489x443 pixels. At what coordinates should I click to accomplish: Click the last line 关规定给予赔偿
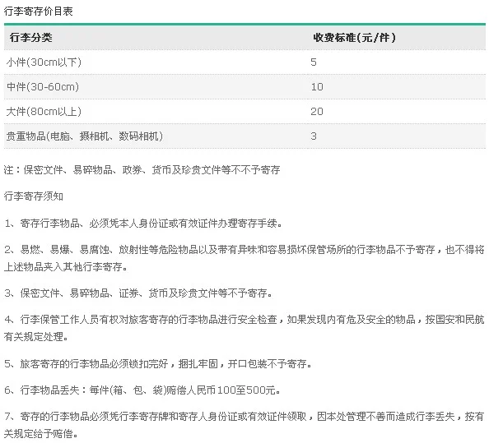41,433
